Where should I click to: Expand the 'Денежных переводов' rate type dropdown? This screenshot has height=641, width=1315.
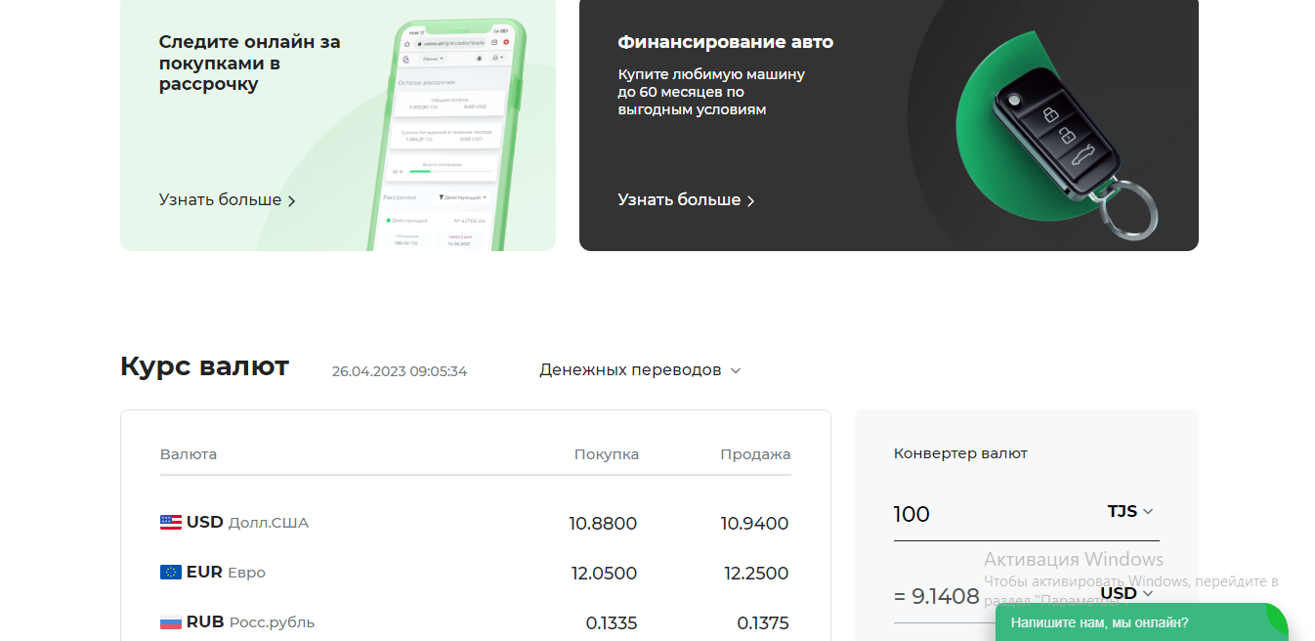coord(640,370)
